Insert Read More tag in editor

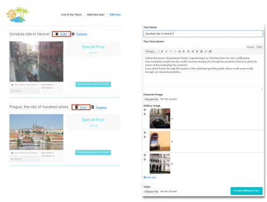[x=201, y=51]
